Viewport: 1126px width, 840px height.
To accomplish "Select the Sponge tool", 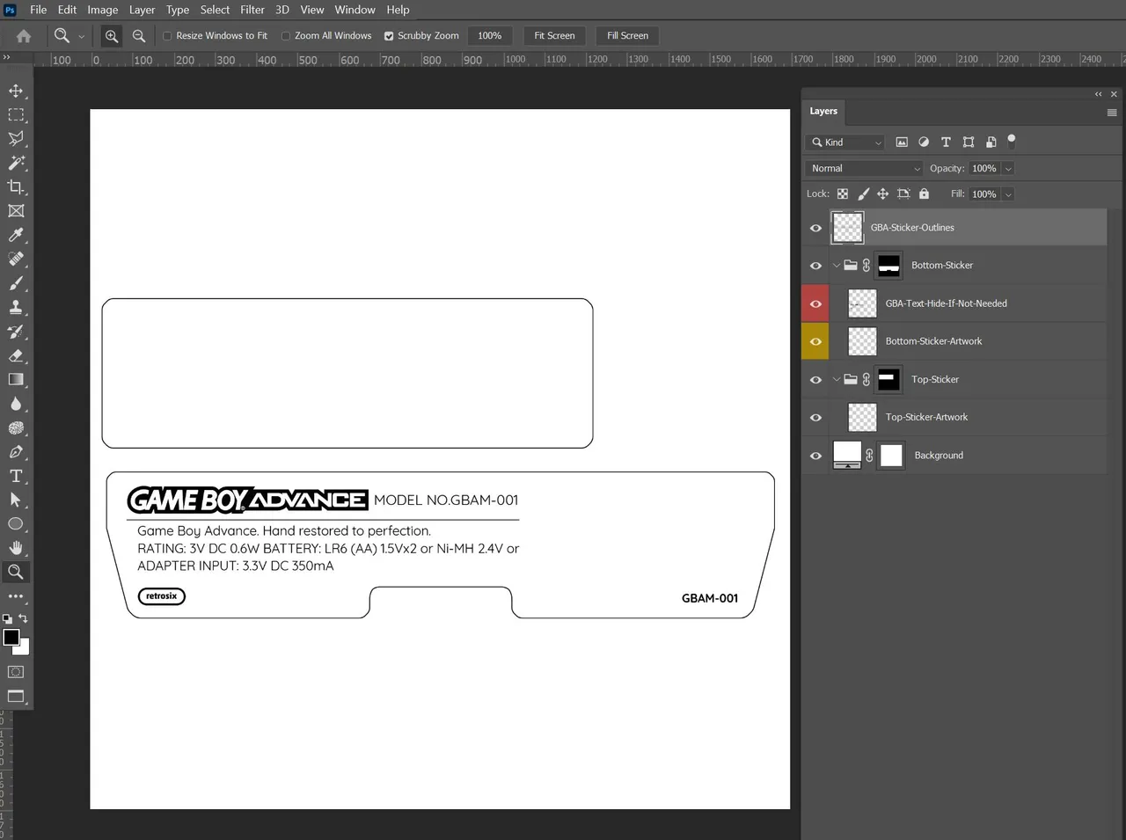I will 16,427.
